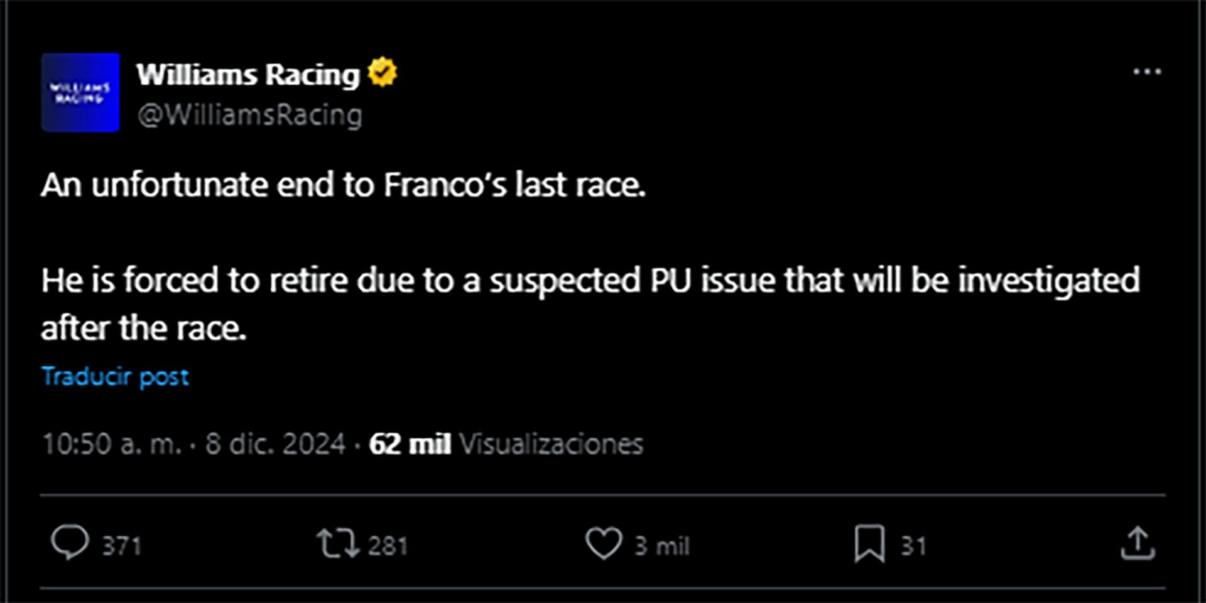
Task: Open the @WilliamsRacing handle link
Action: (x=249, y=115)
